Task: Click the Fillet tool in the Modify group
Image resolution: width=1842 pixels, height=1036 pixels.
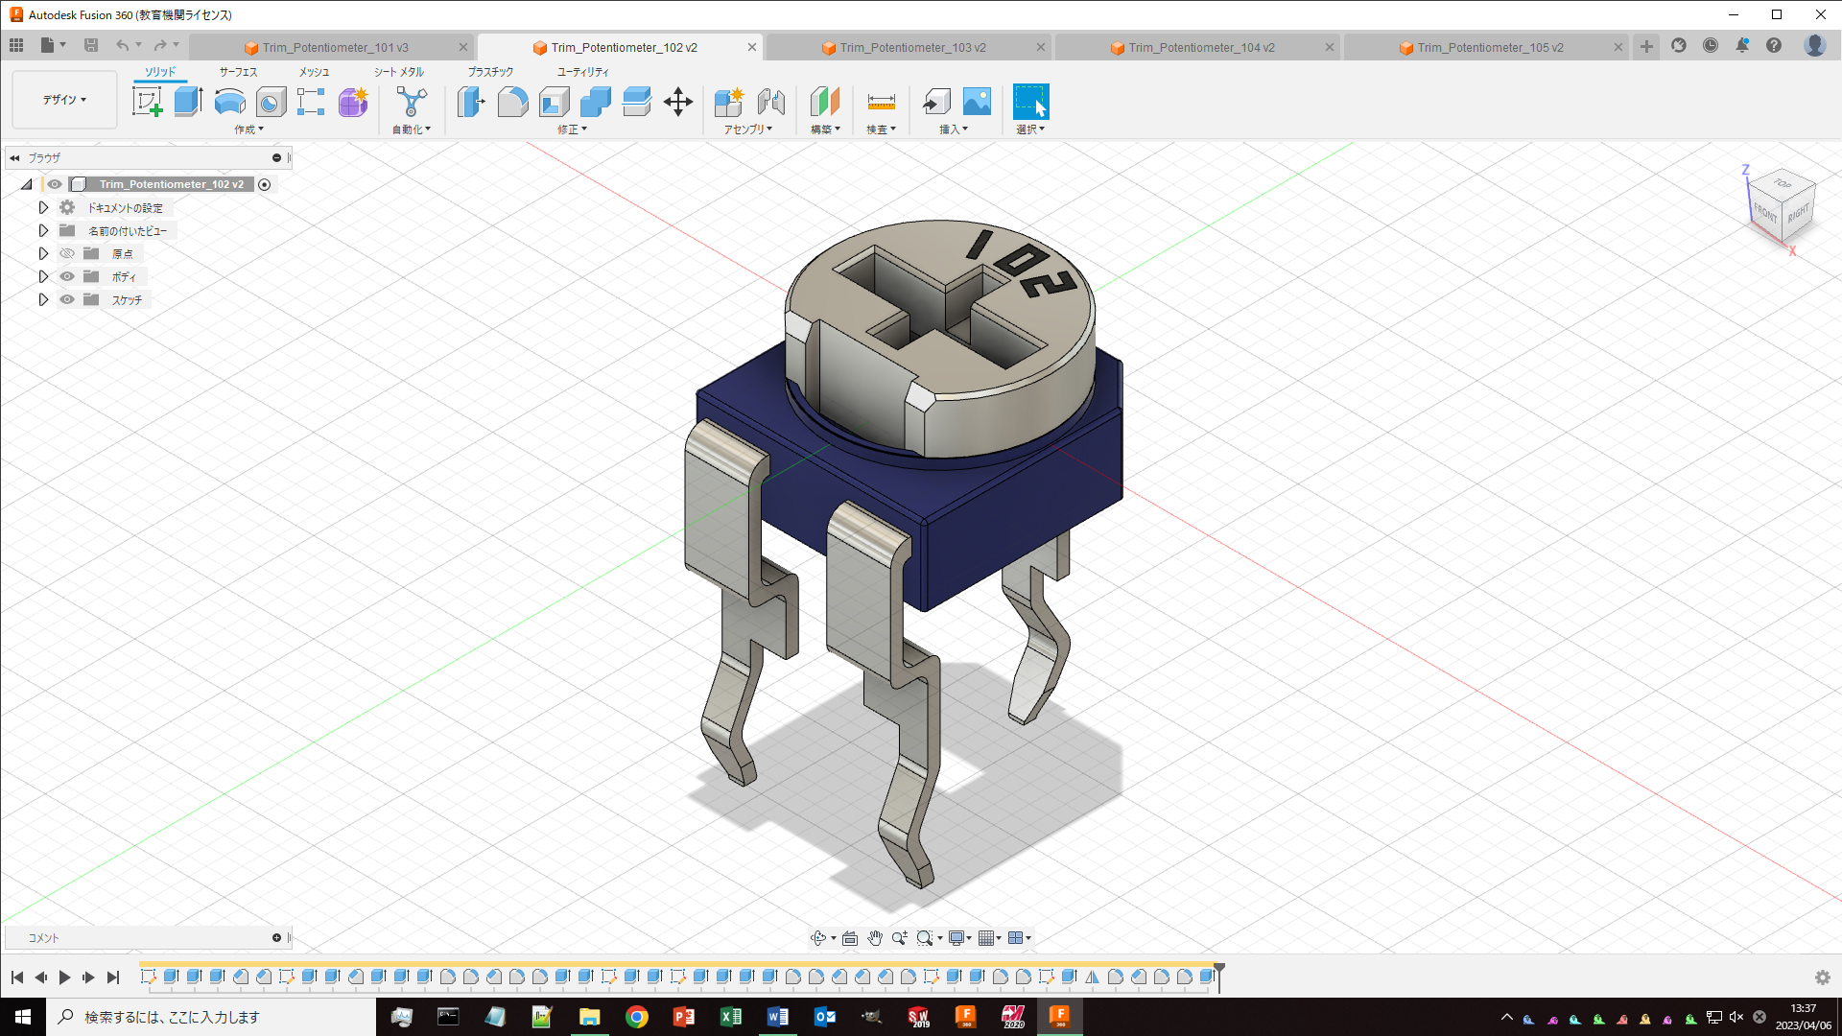Action: pyautogui.click(x=512, y=101)
